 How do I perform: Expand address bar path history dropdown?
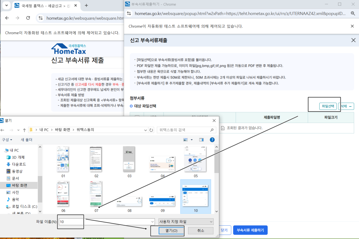(145, 130)
